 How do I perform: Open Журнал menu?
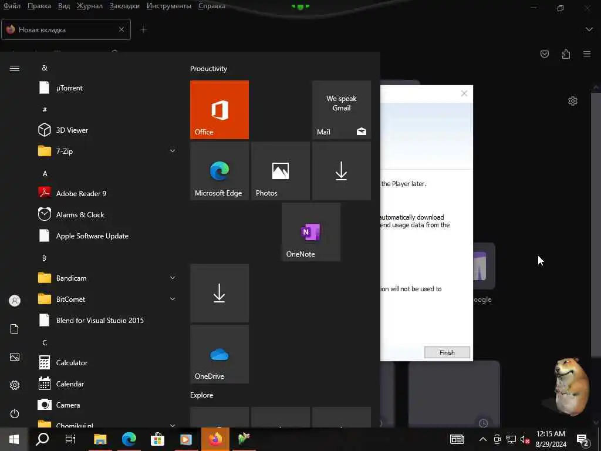[x=90, y=6]
